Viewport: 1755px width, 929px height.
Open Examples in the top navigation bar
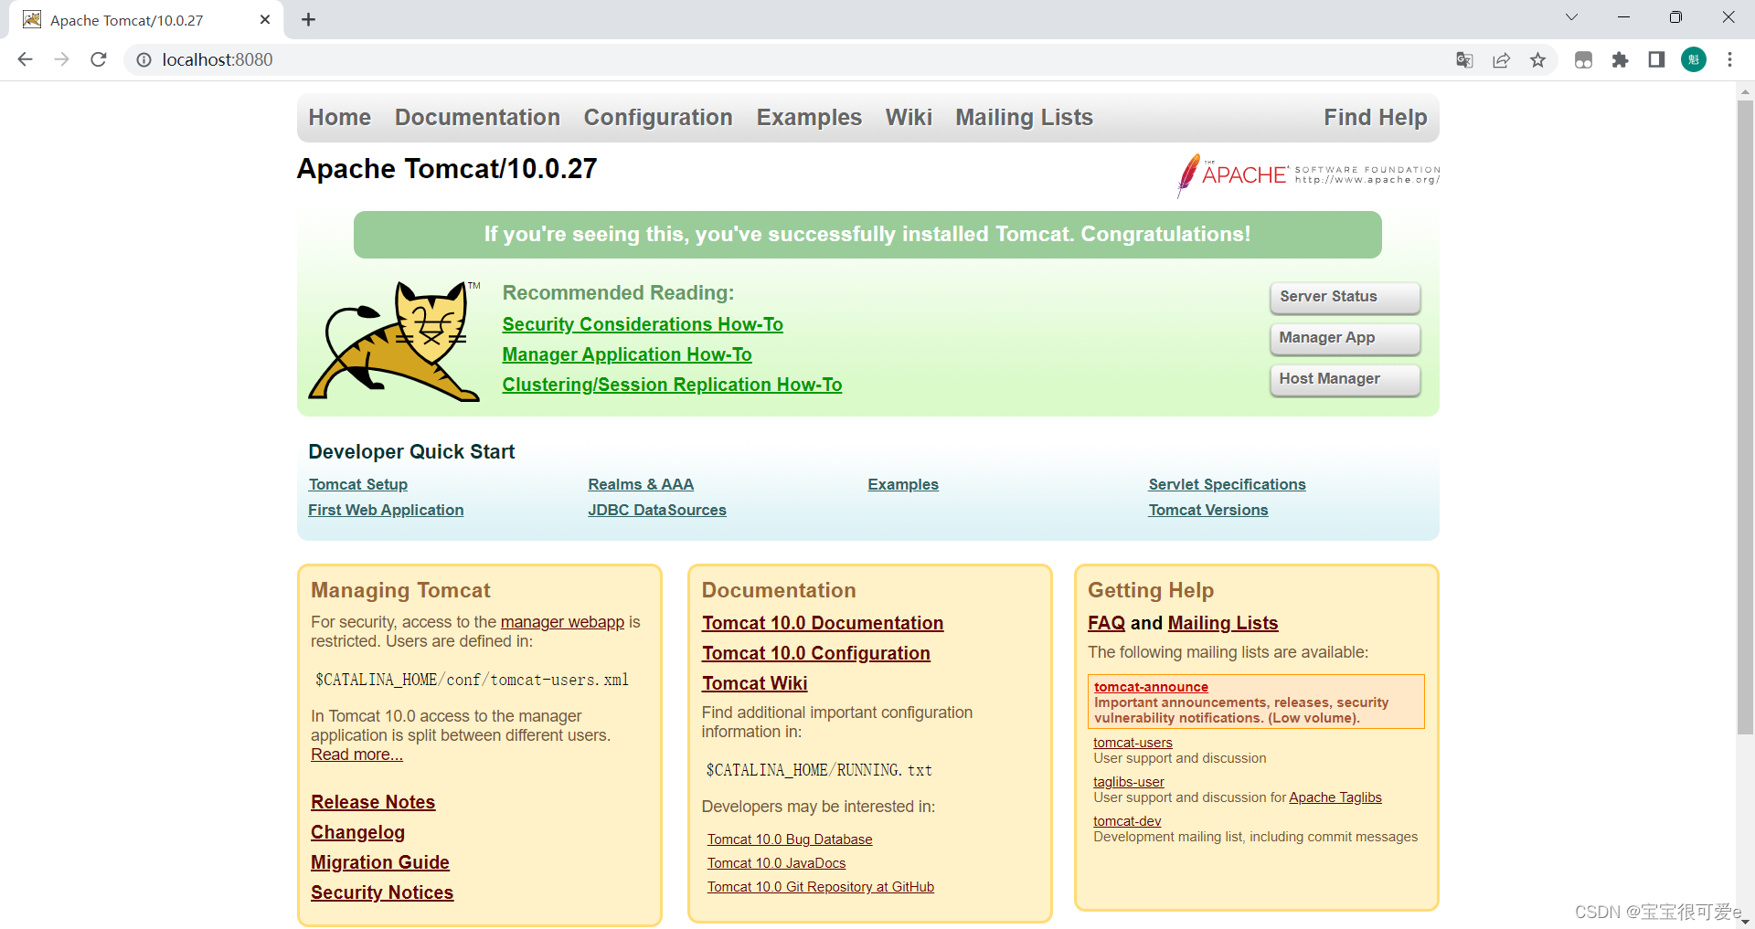coord(809,118)
